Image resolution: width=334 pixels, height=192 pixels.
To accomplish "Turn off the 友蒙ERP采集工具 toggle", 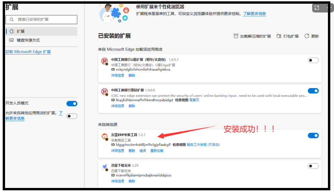I will click(x=313, y=135).
